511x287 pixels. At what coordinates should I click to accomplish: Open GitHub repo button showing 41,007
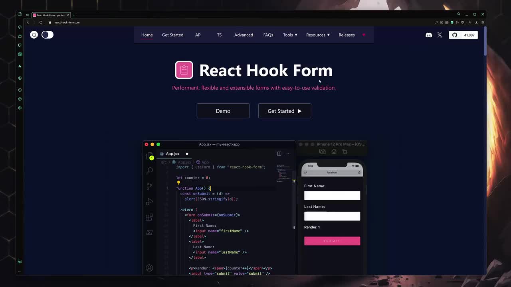pos(463,35)
